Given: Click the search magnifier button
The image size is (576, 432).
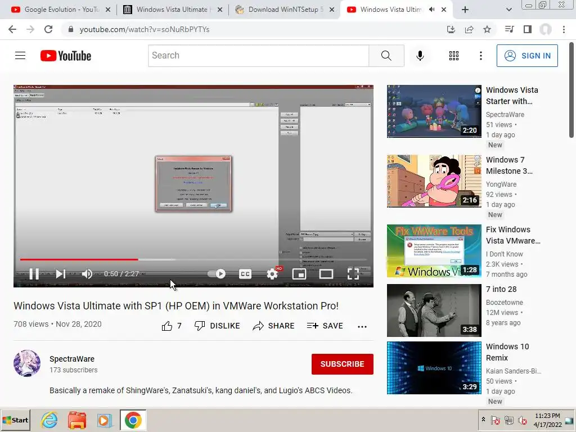Looking at the screenshot, I should tap(386, 56).
